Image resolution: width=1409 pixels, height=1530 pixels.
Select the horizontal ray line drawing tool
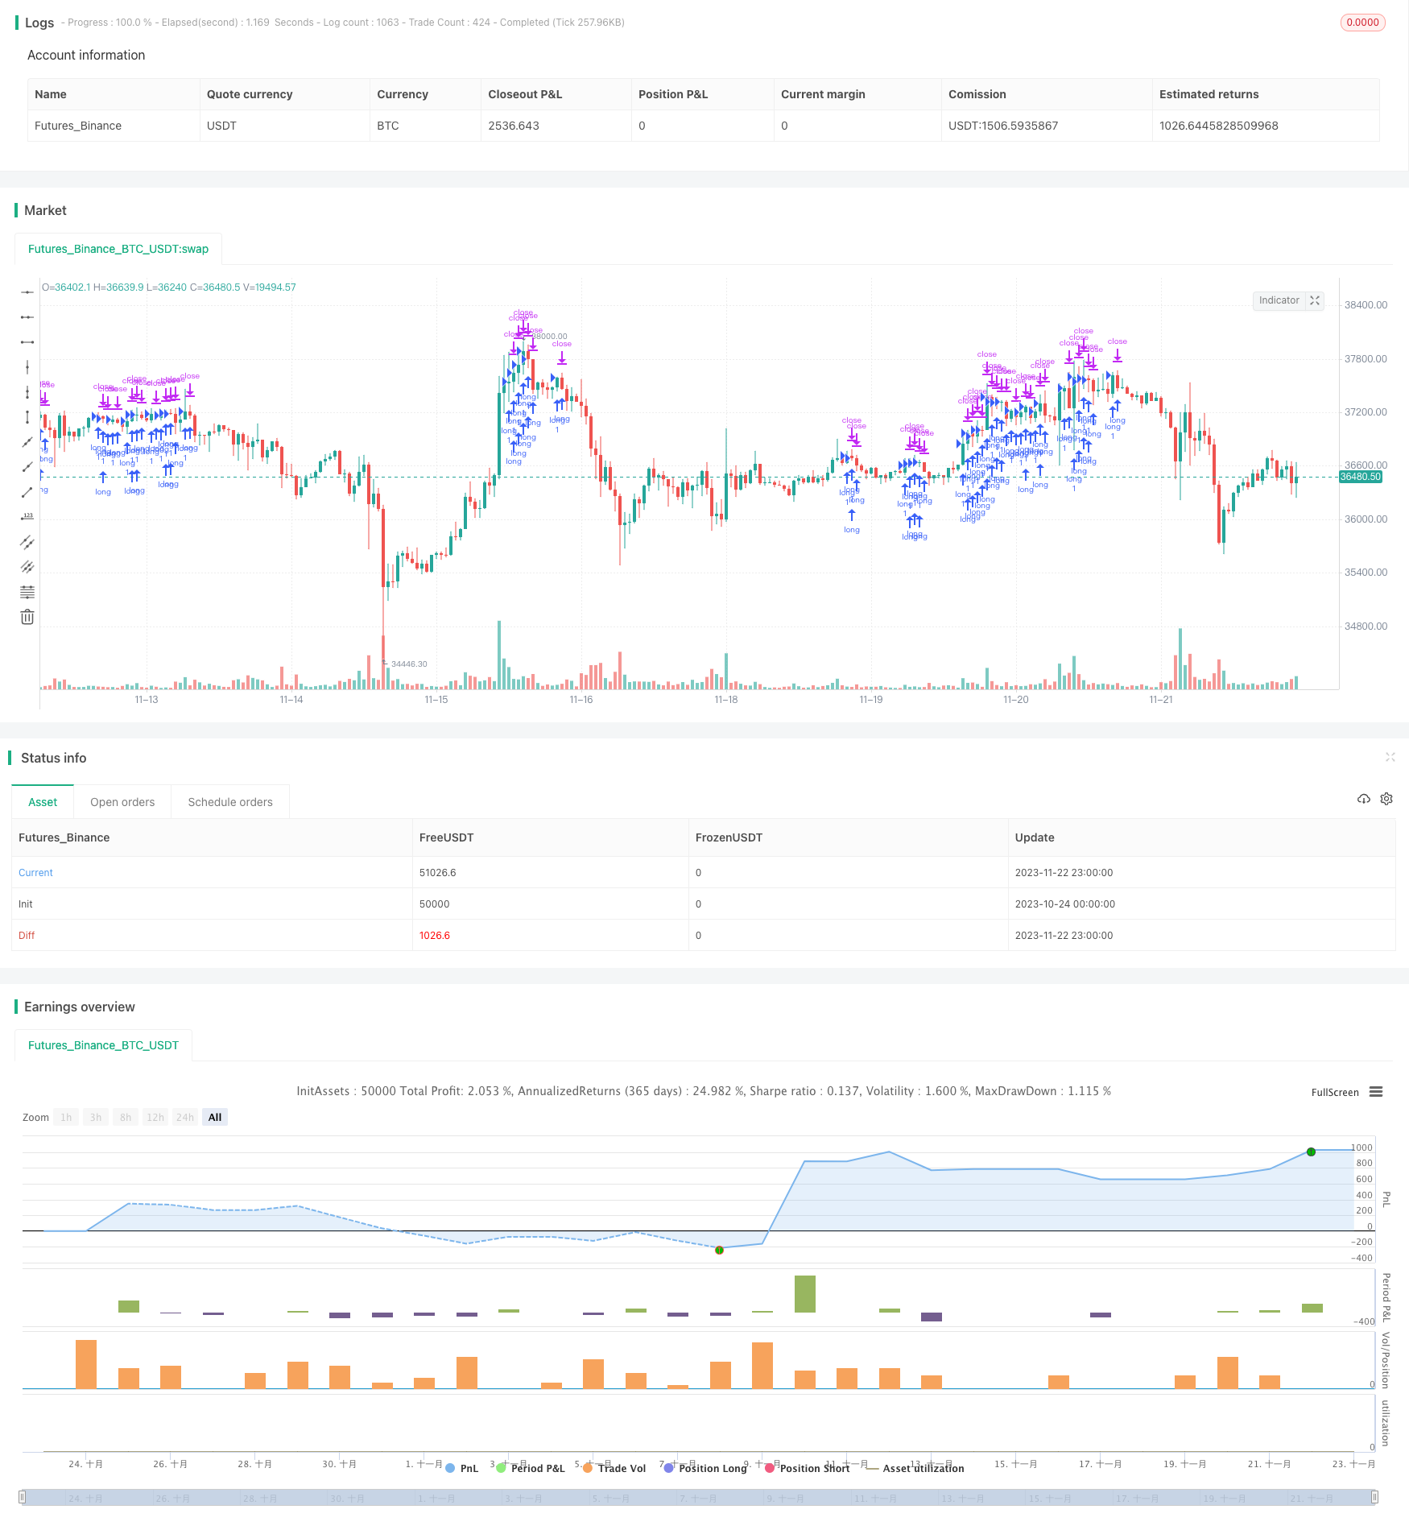coord(27,317)
